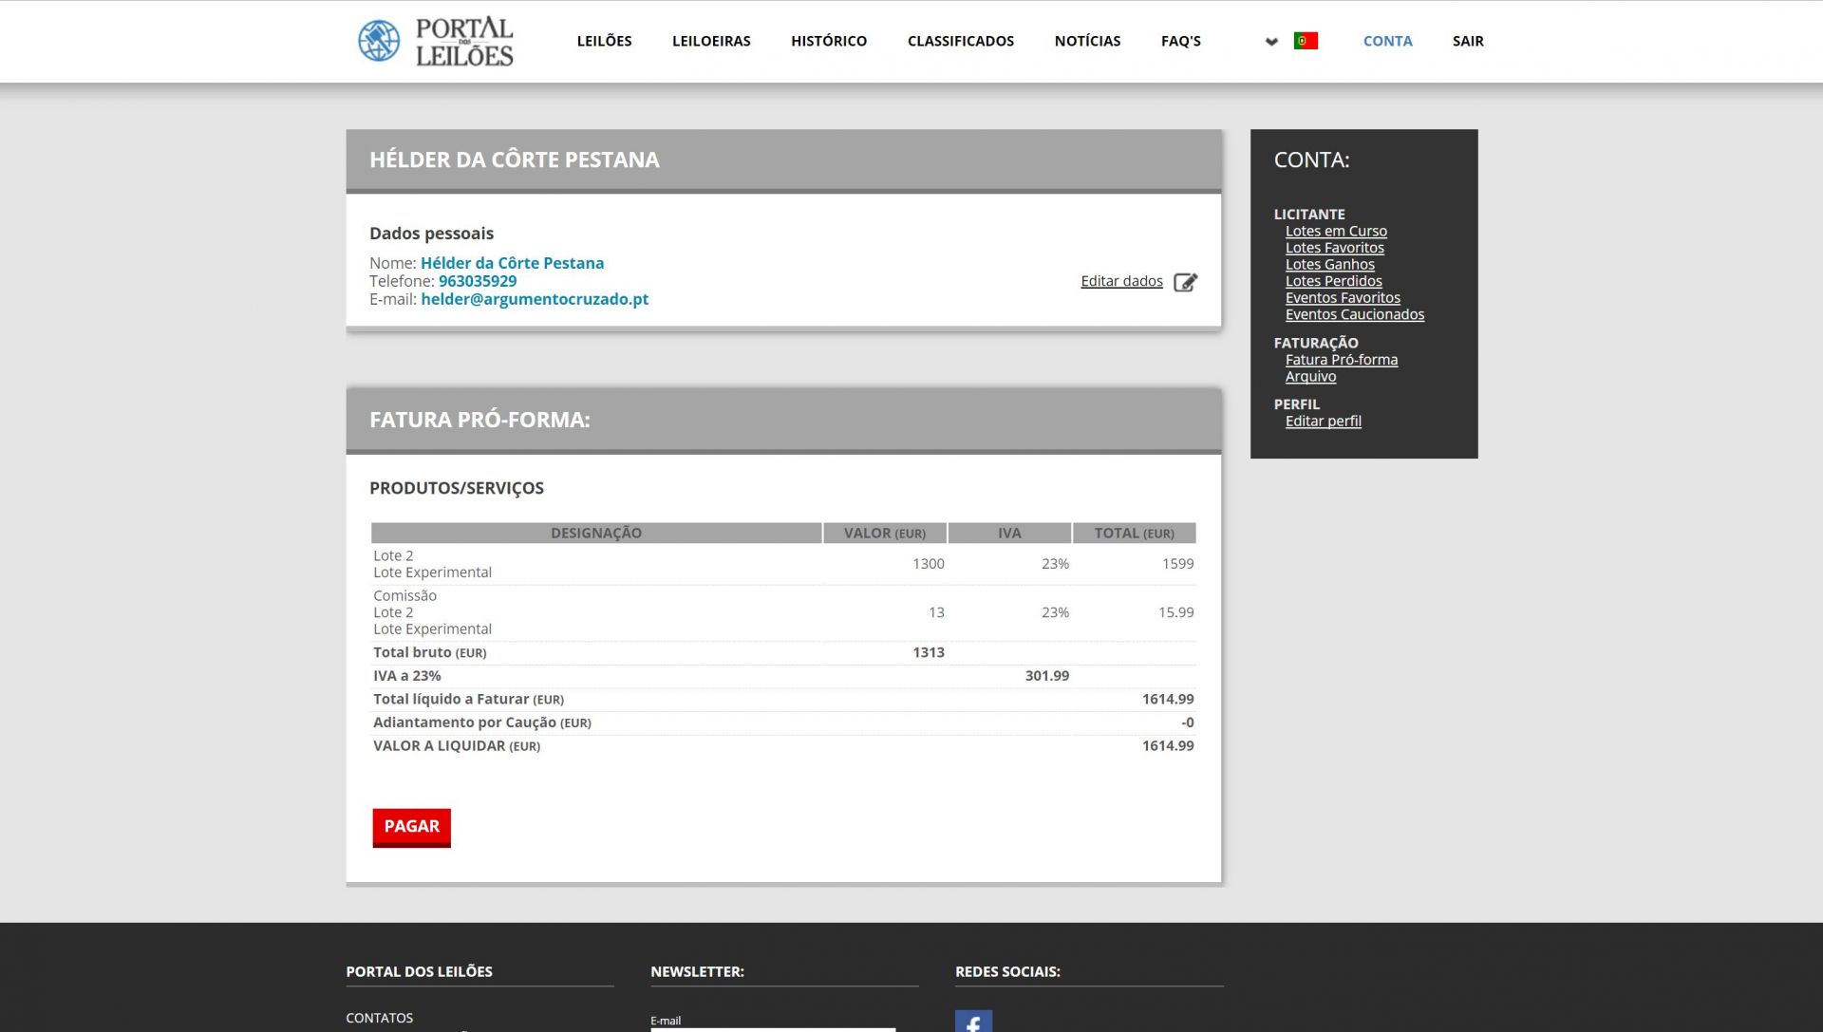Click the Portuguese flag icon

point(1306,41)
